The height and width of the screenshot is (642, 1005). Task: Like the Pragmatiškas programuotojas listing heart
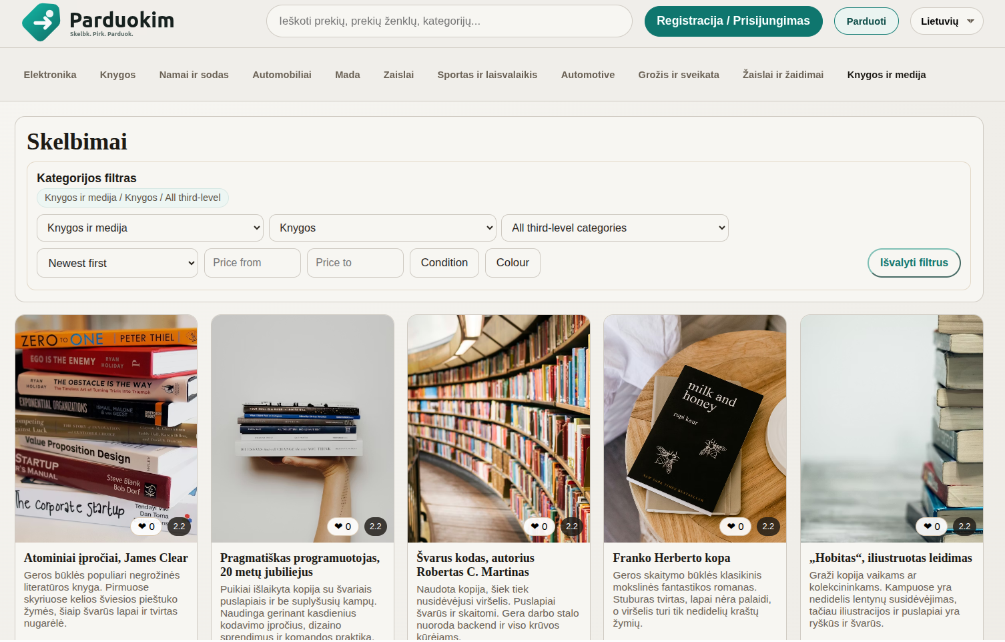[343, 527]
